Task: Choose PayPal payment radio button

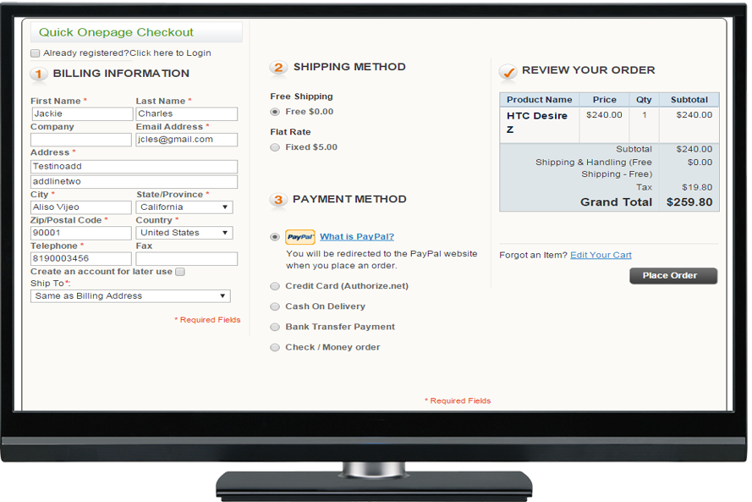Action: (x=275, y=237)
